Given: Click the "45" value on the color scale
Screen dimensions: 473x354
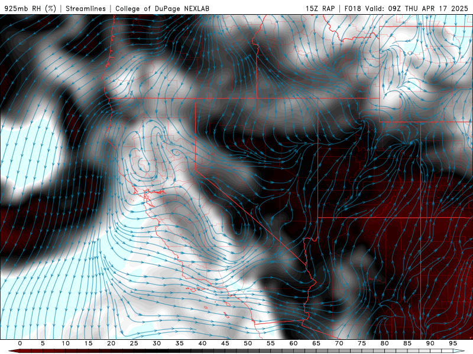Looking at the screenshot, I should coord(225,343).
